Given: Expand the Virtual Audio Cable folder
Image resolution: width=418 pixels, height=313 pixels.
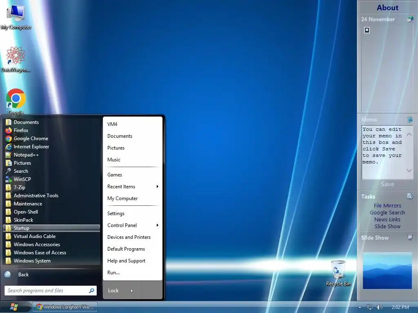Looking at the screenshot, I should tap(51, 236).
